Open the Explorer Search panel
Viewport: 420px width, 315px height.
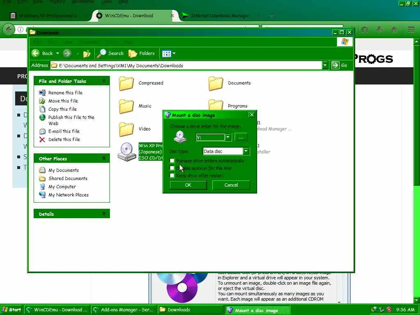[x=110, y=53]
